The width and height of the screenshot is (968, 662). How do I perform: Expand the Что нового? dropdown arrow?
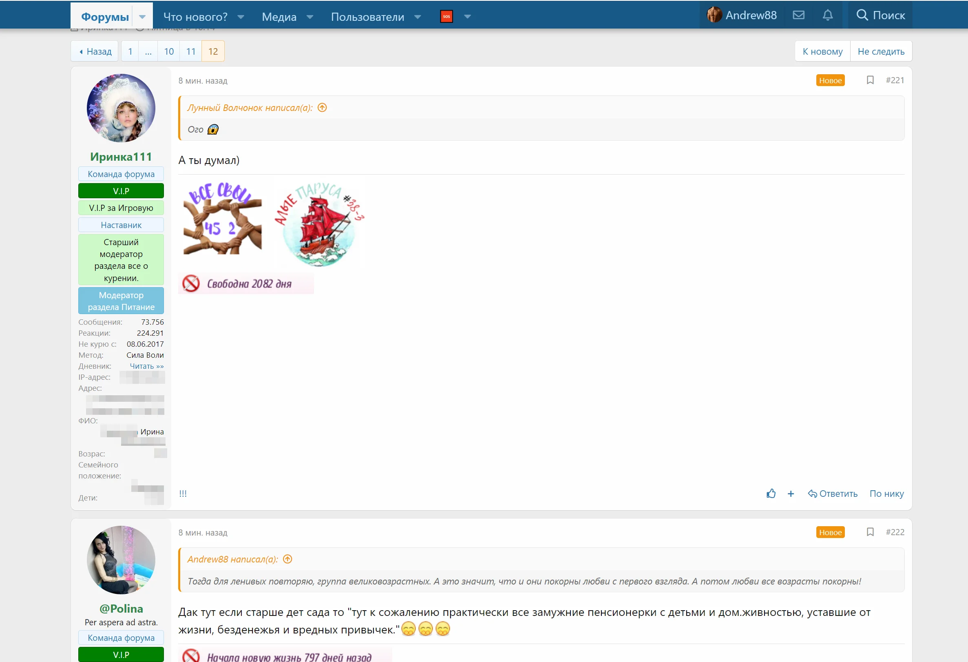pyautogui.click(x=240, y=17)
